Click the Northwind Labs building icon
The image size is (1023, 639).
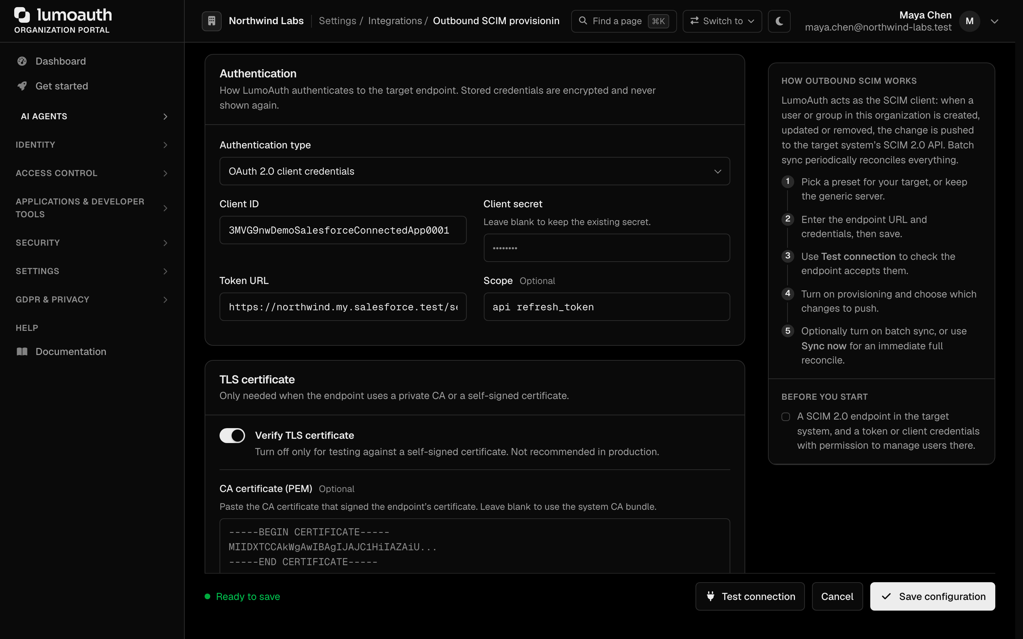point(211,21)
